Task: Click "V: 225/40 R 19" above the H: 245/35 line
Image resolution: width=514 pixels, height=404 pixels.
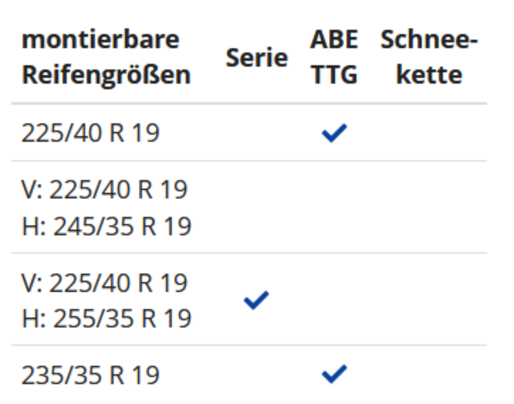Action: tap(104, 190)
